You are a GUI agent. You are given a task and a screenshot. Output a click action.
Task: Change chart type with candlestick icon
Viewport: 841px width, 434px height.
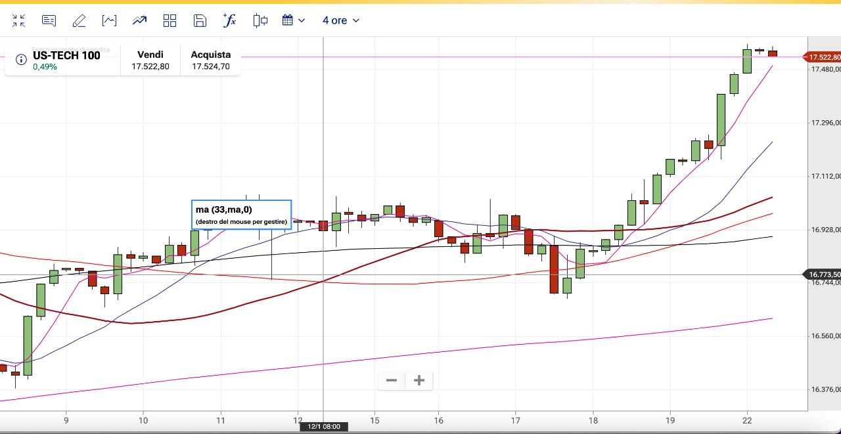click(x=260, y=20)
